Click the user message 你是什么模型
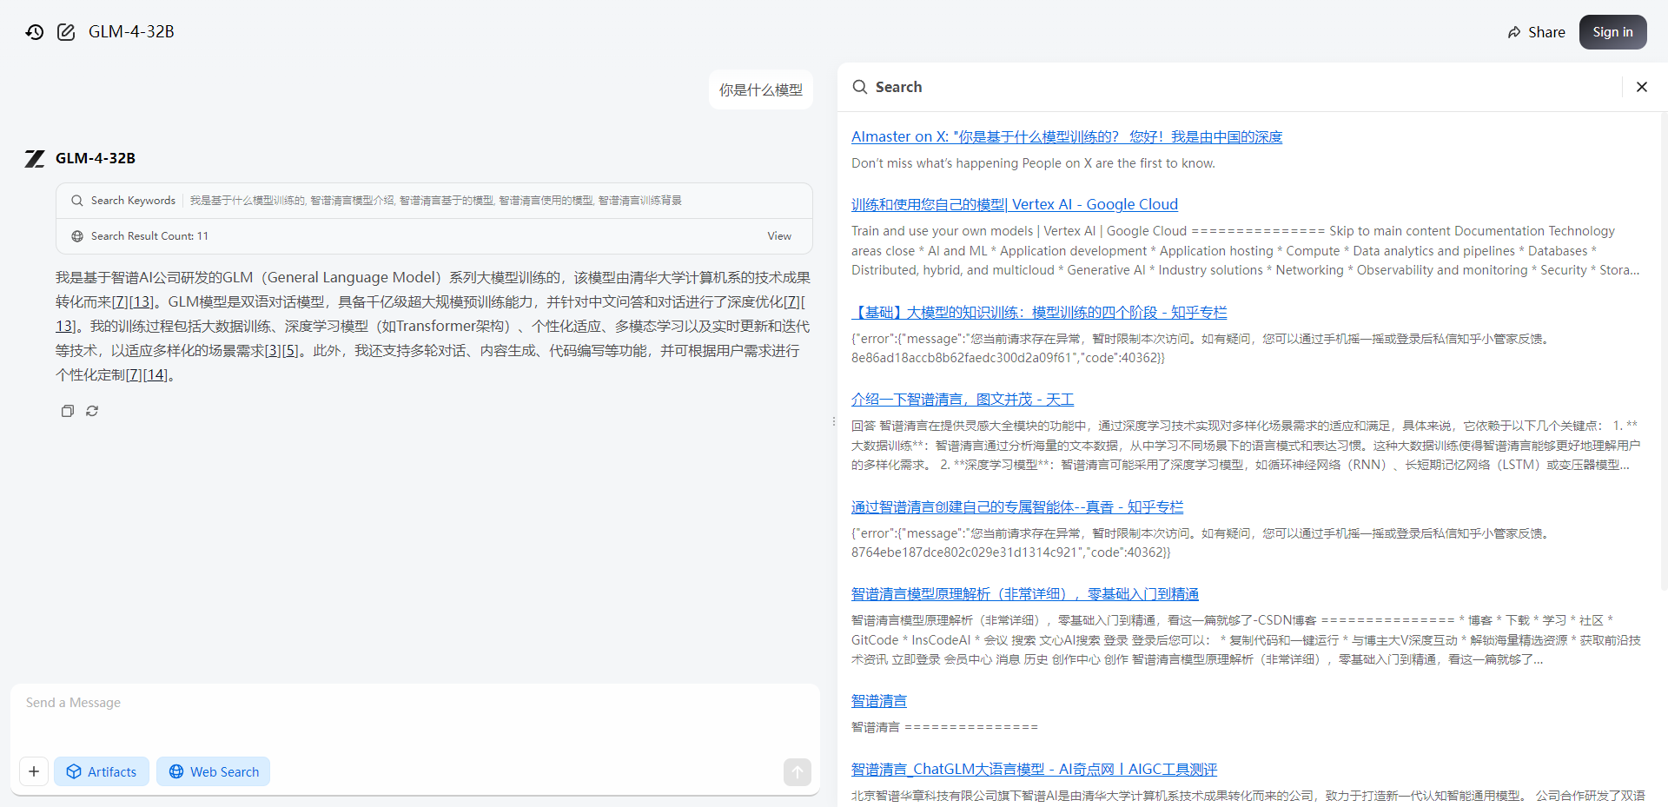Viewport: 1668px width, 807px height. tap(761, 90)
